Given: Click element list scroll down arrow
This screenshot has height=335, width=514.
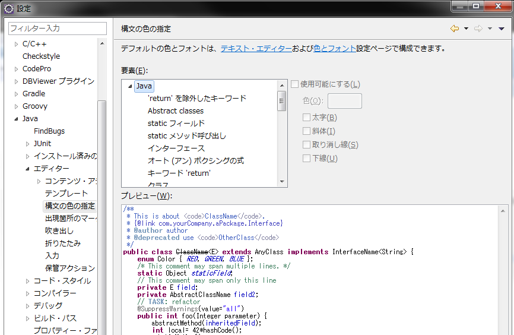Looking at the screenshot, I should click(x=282, y=181).
